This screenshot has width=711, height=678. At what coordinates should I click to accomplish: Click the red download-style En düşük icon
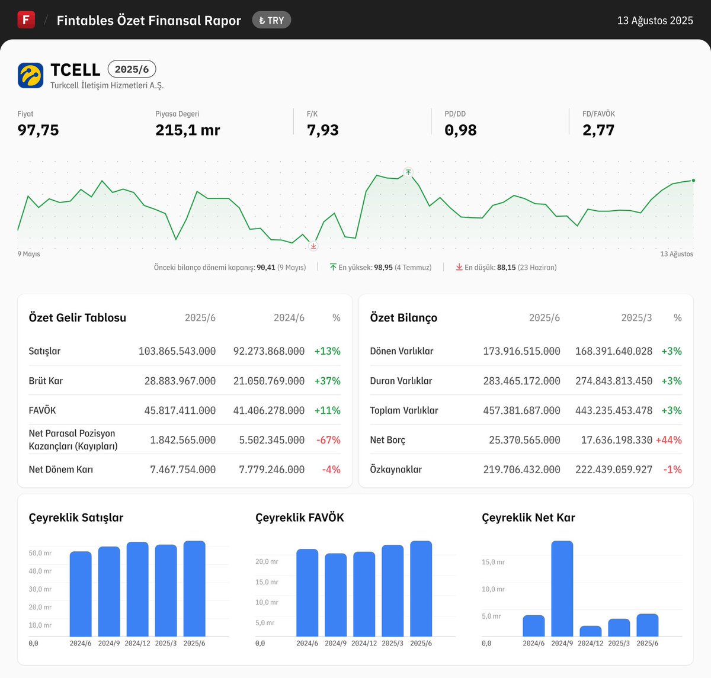pos(458,267)
